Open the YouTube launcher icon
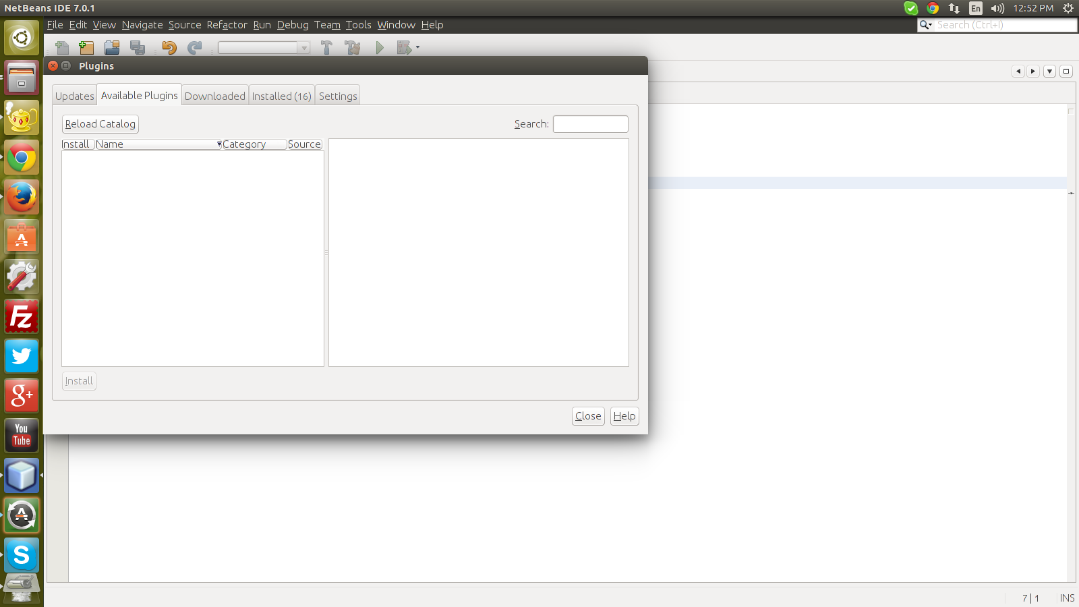Screen dimensions: 1079x607 (x=22, y=436)
